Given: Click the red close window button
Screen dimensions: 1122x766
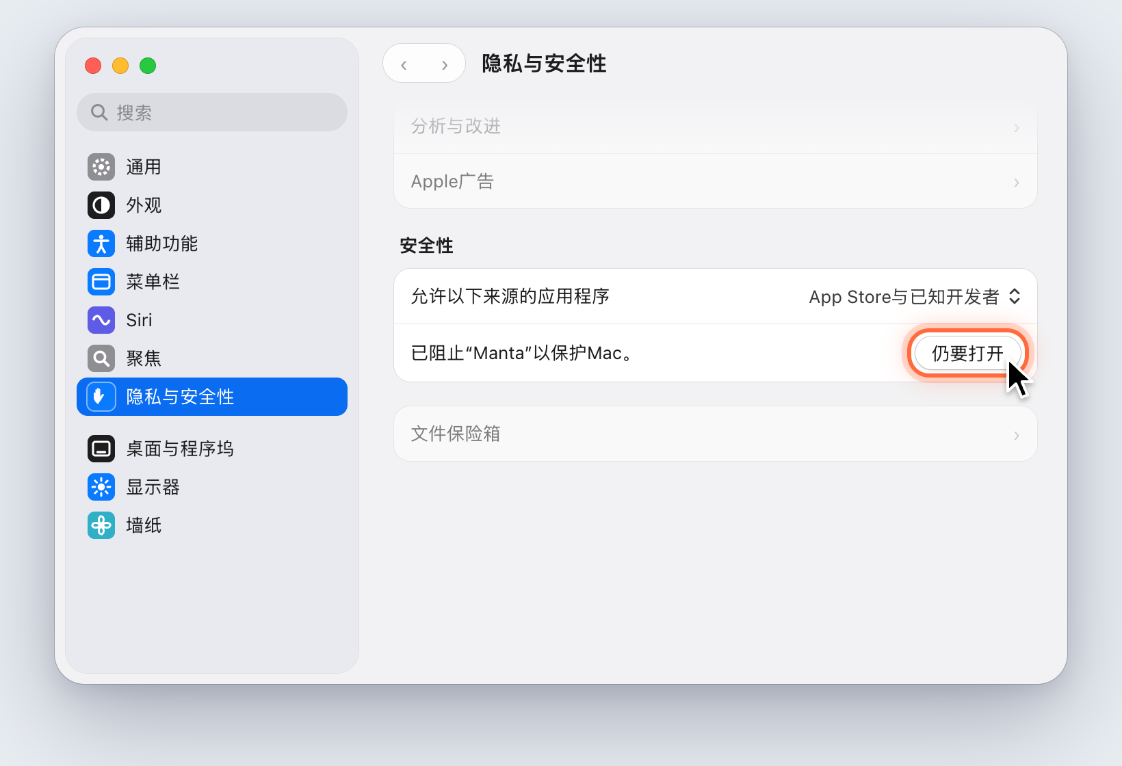Looking at the screenshot, I should 93,66.
